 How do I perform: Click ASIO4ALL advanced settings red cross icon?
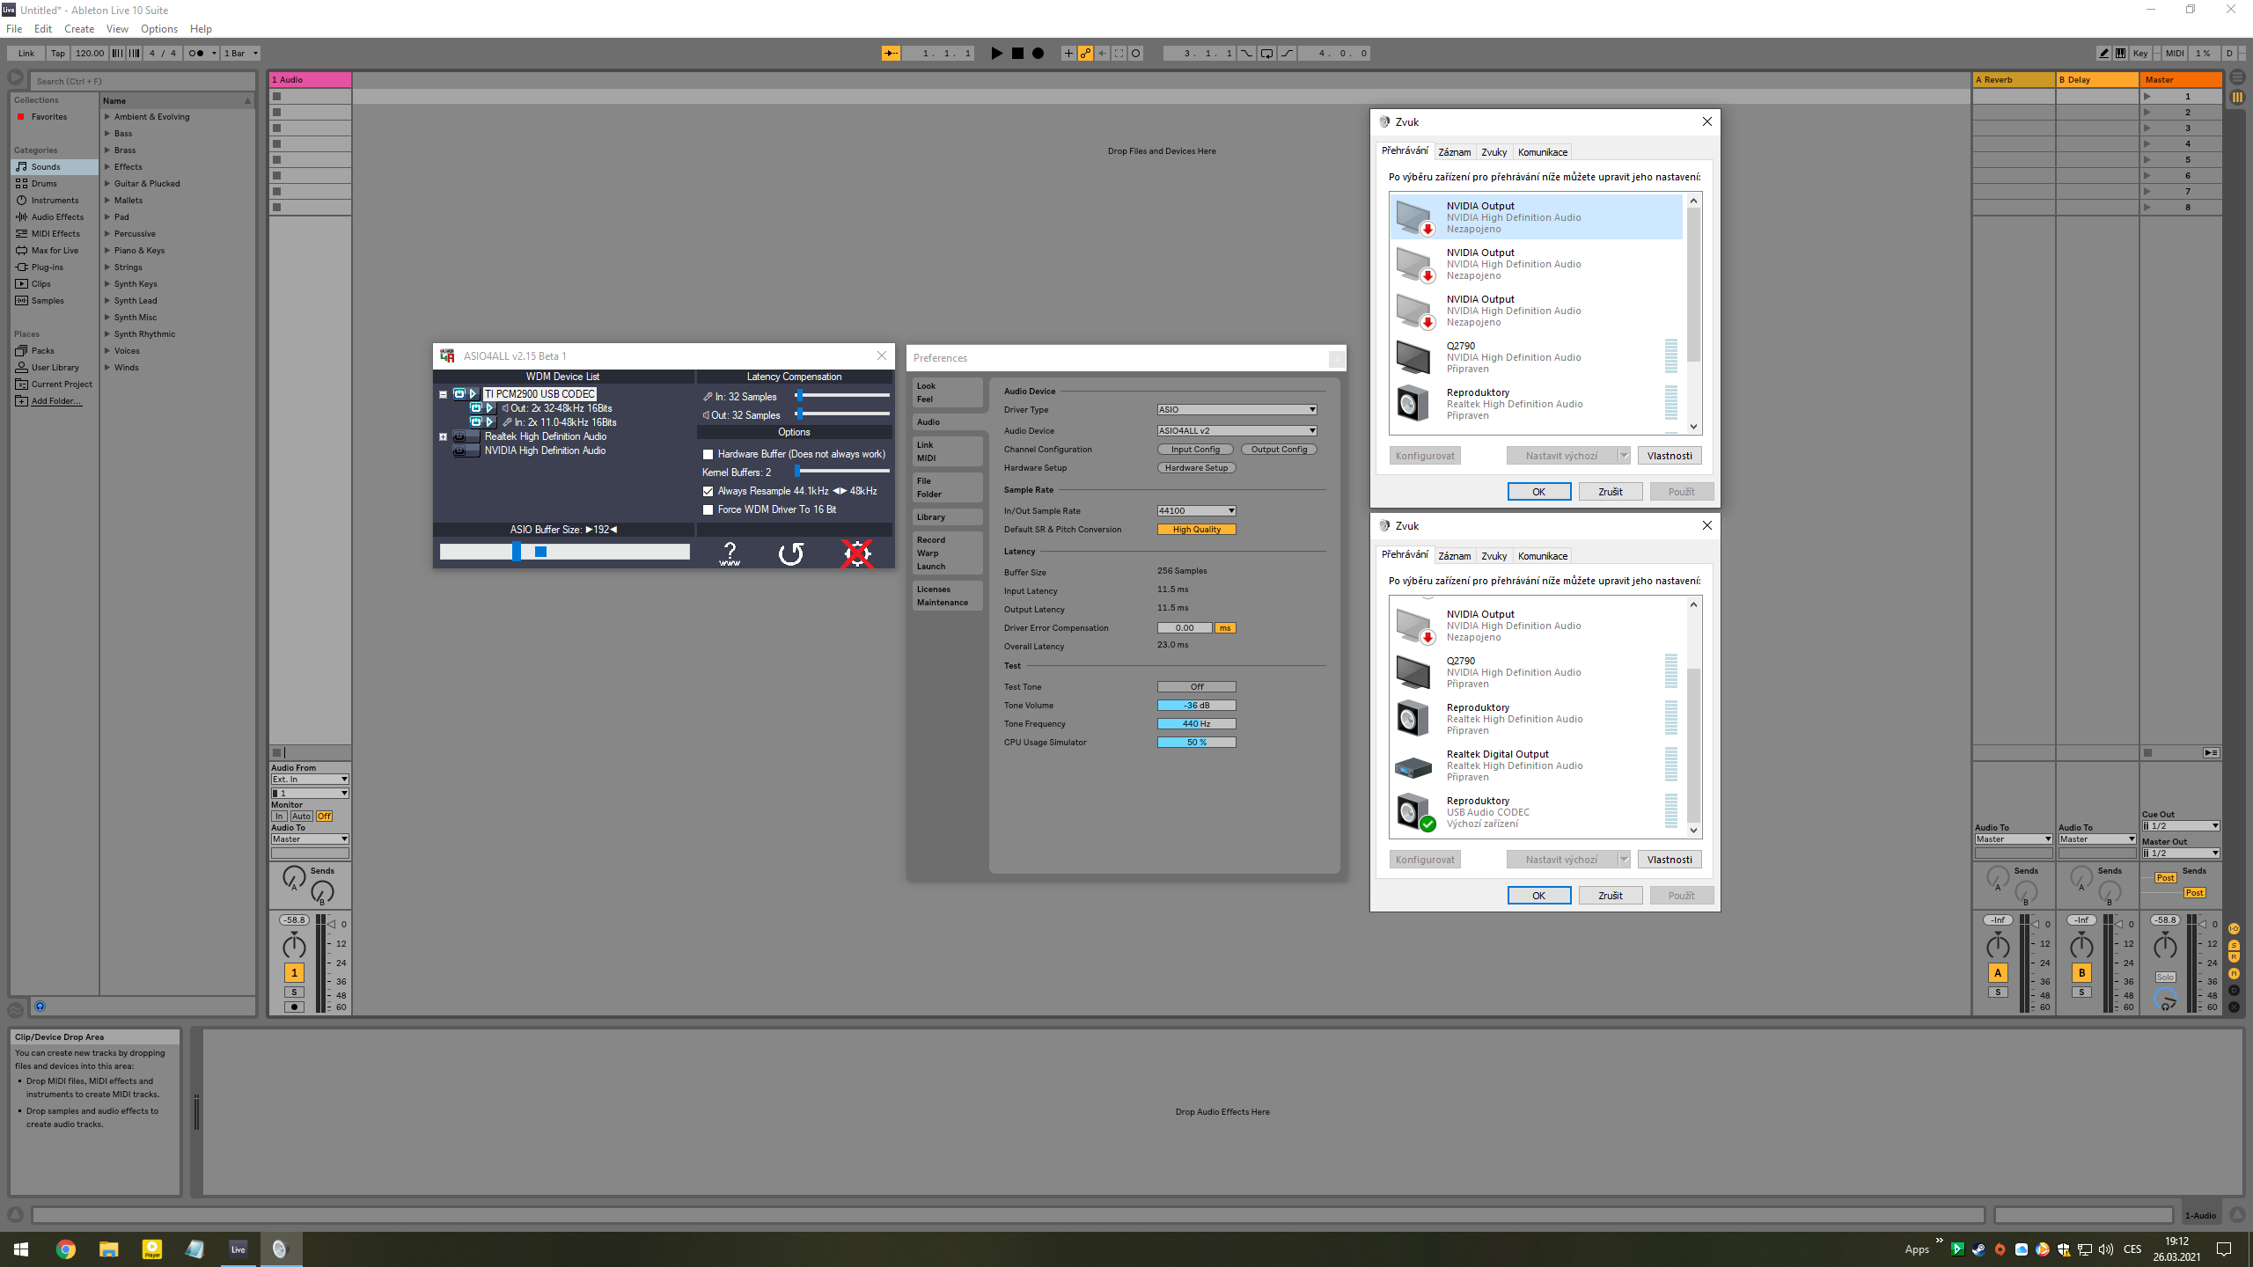click(x=856, y=553)
